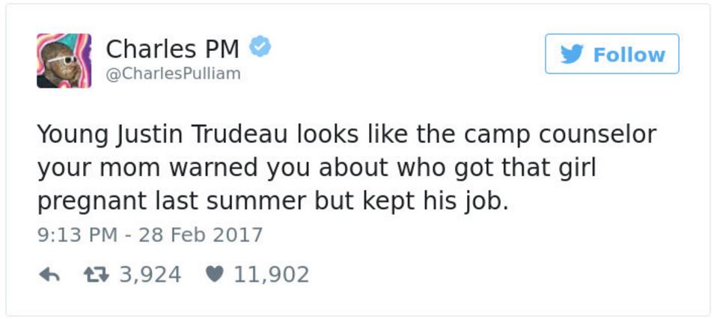The height and width of the screenshot is (319, 714).
Task: Open Charles PM's profile picture
Action: click(64, 61)
